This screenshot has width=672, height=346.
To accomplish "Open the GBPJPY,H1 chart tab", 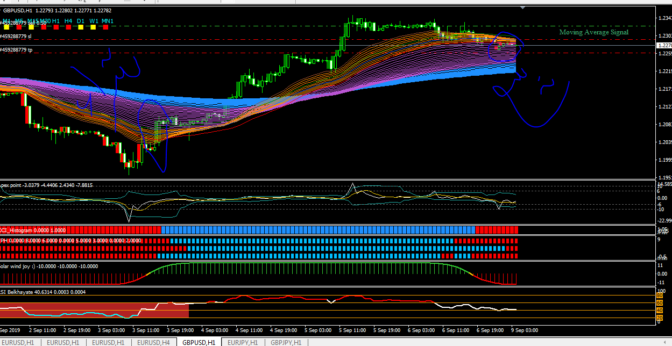I will (x=286, y=342).
